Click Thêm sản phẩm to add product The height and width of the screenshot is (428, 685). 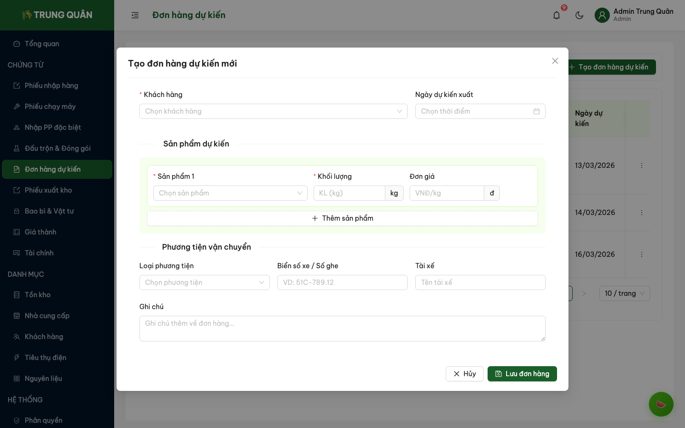click(342, 218)
